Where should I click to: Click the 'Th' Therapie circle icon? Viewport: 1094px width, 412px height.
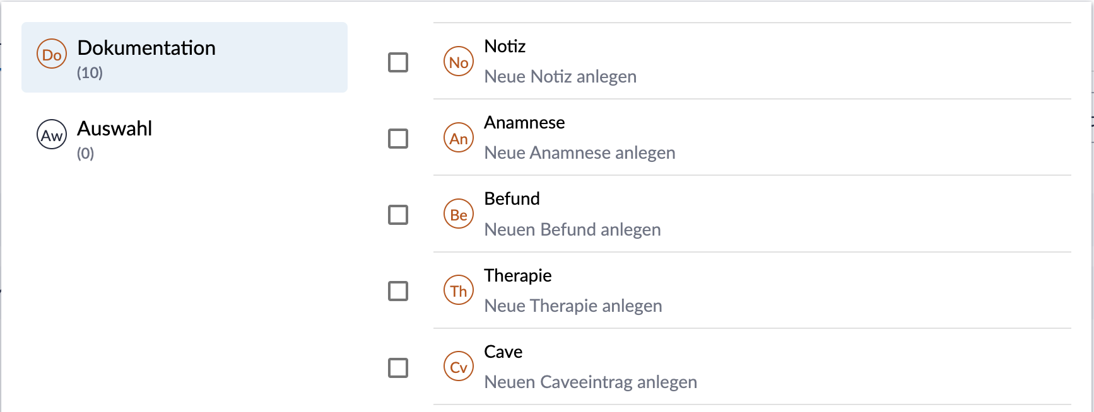[459, 290]
